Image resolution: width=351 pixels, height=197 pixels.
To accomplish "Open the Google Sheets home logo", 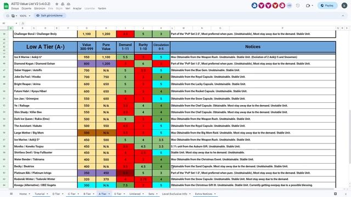I will coord(6,6).
